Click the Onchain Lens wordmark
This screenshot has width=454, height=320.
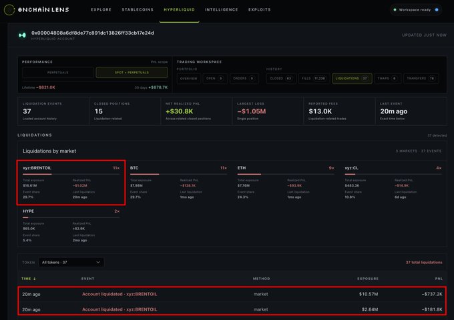pos(43,9)
